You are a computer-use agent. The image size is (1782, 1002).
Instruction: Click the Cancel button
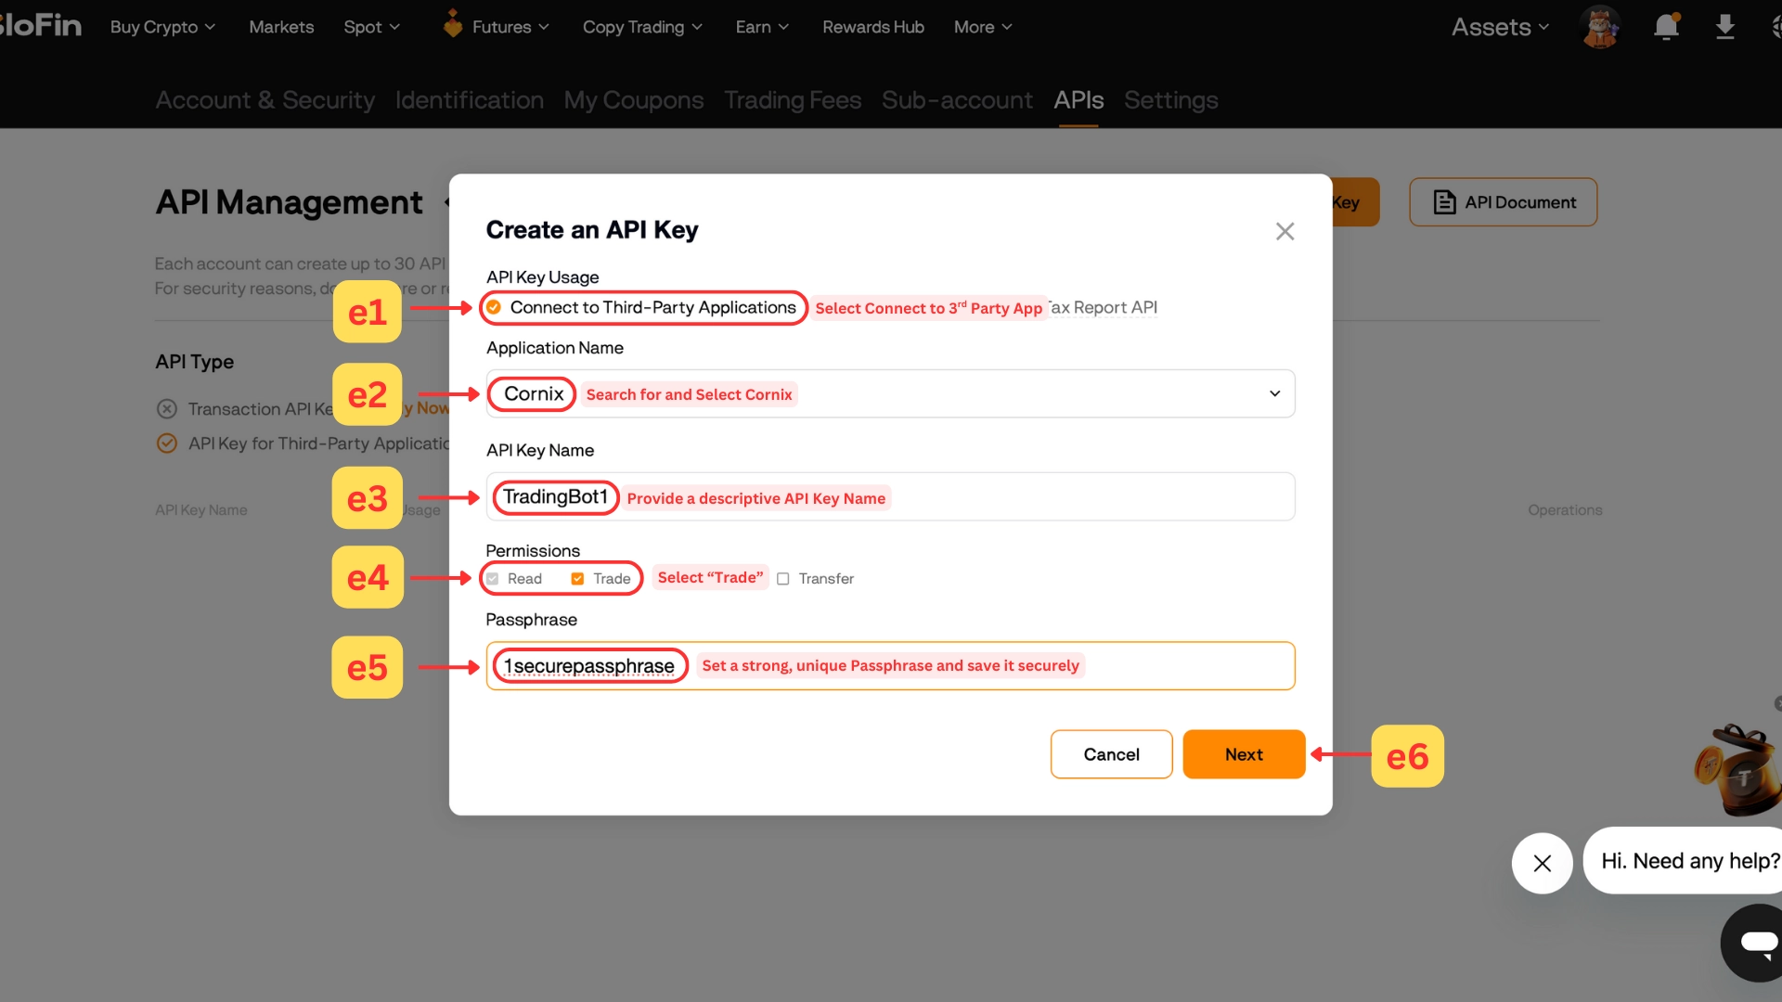pyautogui.click(x=1111, y=754)
